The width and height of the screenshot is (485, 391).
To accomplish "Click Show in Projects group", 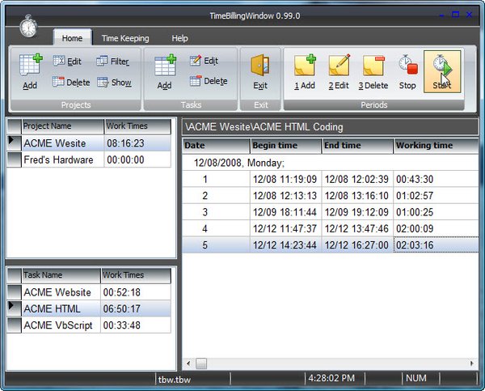I will [114, 82].
